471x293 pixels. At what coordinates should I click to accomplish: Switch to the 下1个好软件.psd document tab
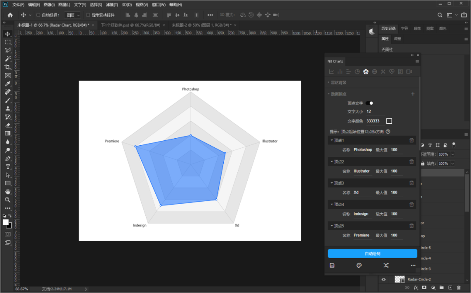130,25
